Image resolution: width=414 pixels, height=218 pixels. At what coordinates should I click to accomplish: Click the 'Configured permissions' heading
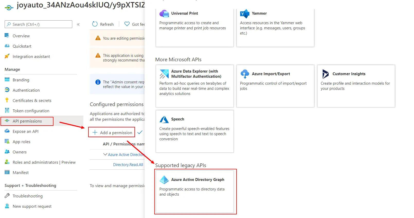click(117, 104)
